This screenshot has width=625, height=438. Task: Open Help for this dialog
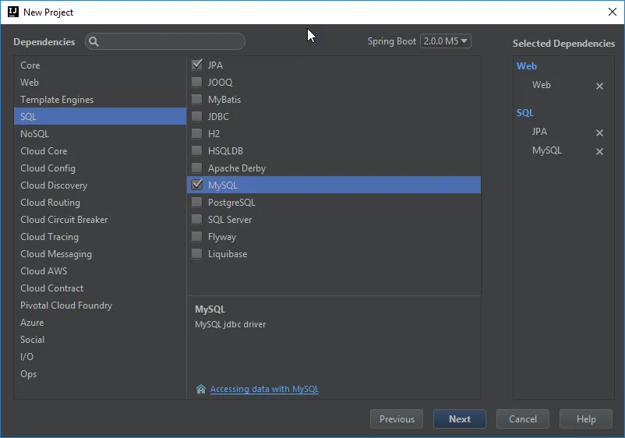(585, 419)
